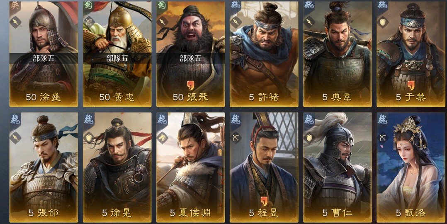Click the shield troop icon on 曹仁's card
447x224 pixels.
point(309,138)
